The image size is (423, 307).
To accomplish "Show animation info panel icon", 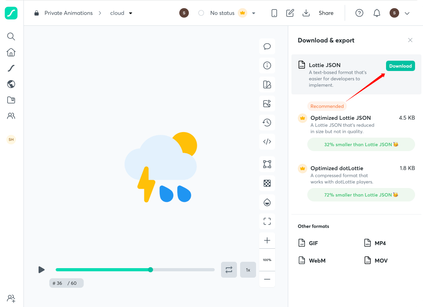I will point(267,65).
